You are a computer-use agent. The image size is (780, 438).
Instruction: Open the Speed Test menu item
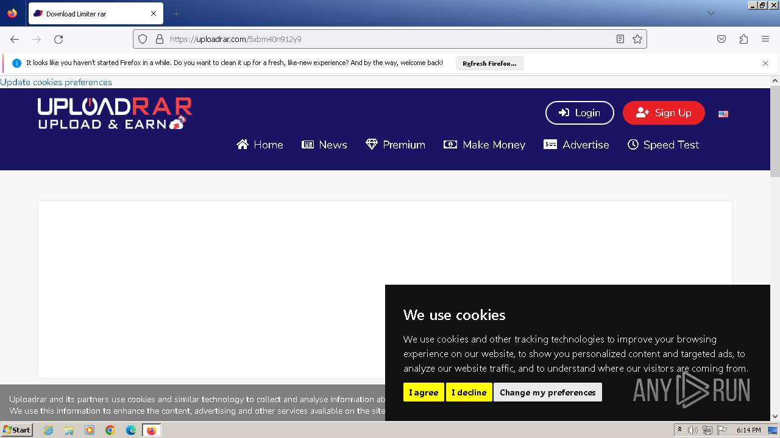pyautogui.click(x=664, y=145)
